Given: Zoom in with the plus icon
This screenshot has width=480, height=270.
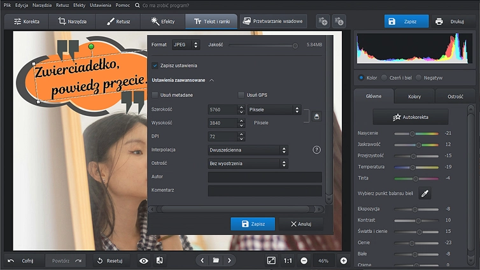Looking at the screenshot, I should [344, 260].
